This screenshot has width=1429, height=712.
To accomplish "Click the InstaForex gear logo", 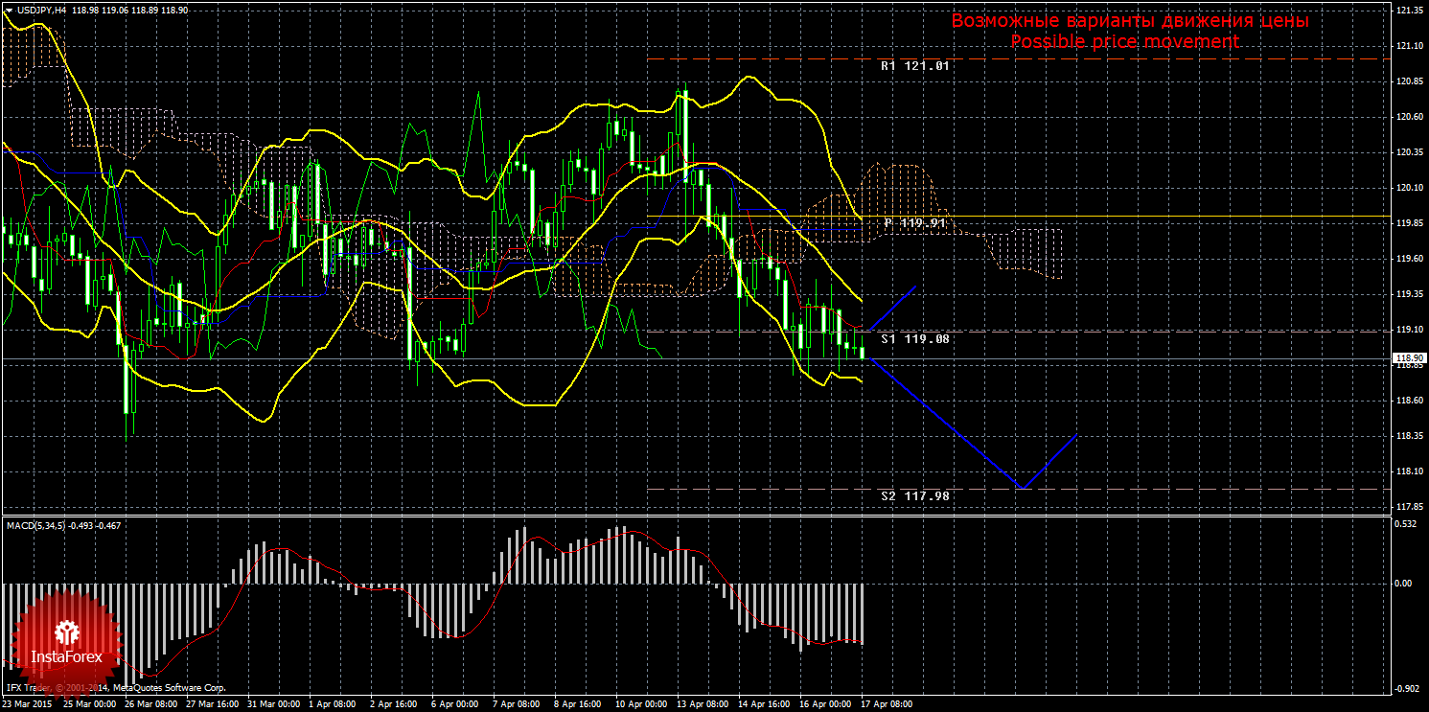I will [66, 632].
